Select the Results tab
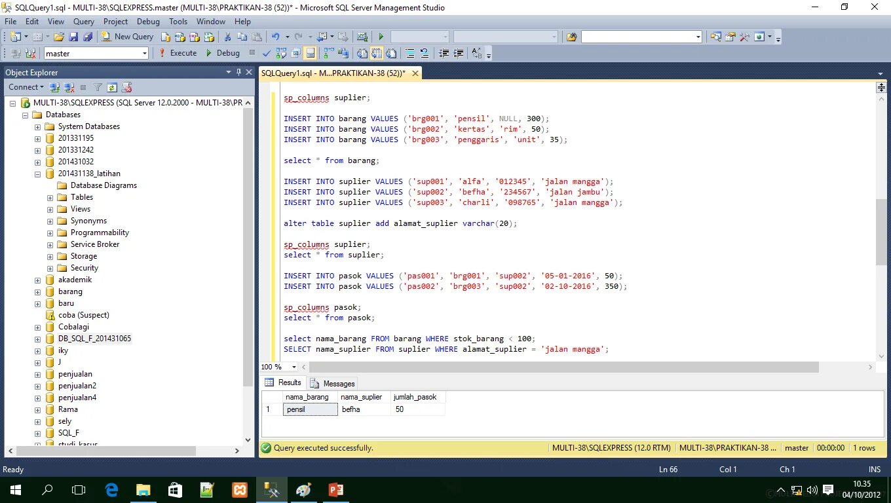Viewport: 891px width, 503px height. click(283, 383)
